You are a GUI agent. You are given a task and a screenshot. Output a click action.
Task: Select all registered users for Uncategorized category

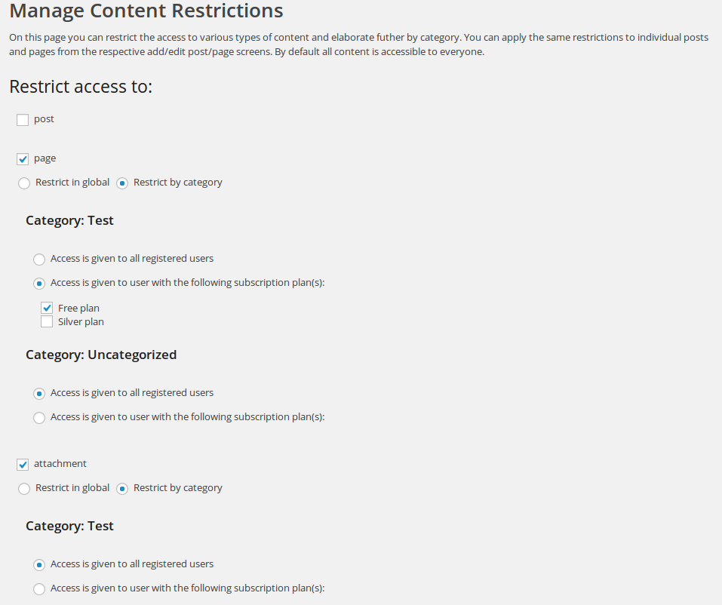pos(39,394)
